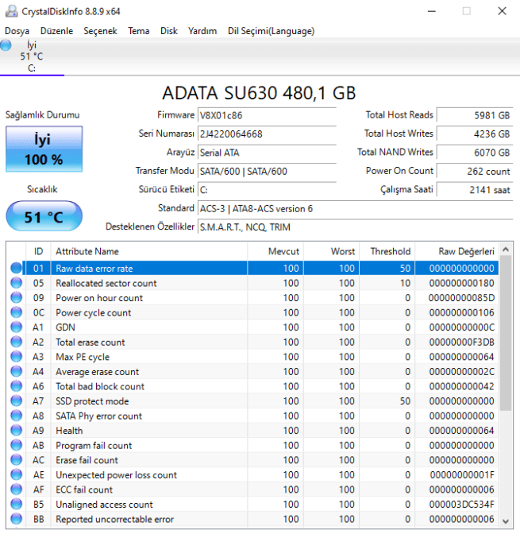Click the Attribute Name column header
The width and height of the screenshot is (520, 534).
click(x=149, y=251)
